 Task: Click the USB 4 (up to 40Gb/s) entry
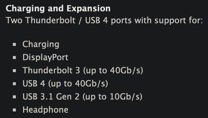(x=65, y=83)
